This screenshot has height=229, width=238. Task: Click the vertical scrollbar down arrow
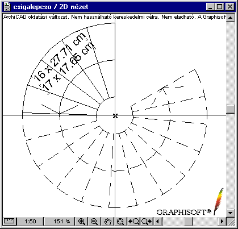tap(231, 213)
